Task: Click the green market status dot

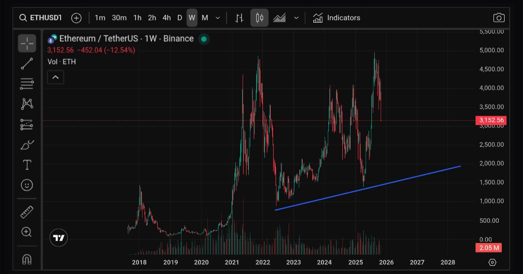Action: pyautogui.click(x=204, y=39)
